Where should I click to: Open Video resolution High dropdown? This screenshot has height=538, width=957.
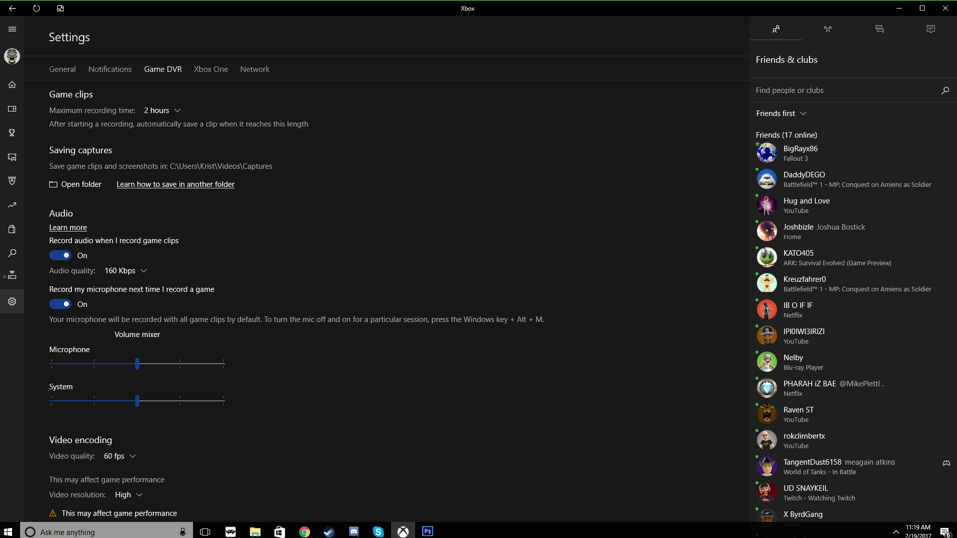point(129,495)
